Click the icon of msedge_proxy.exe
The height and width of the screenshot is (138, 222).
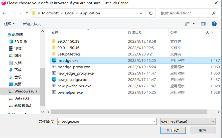point(54,67)
